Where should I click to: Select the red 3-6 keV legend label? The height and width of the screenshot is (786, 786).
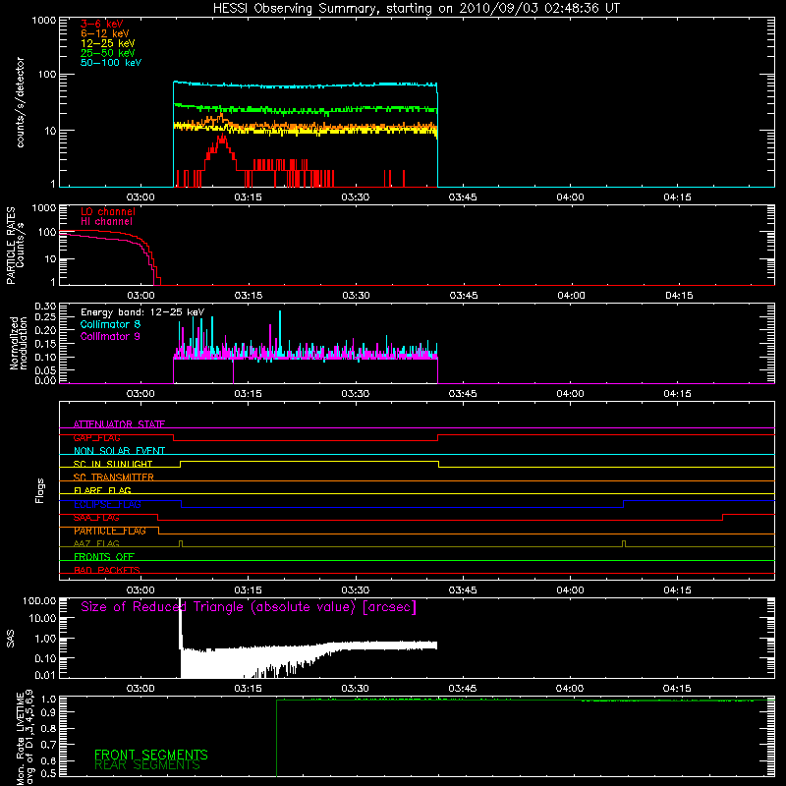(x=102, y=24)
